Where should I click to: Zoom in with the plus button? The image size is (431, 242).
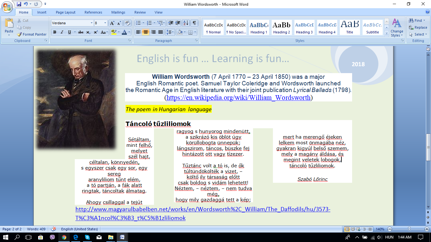(427, 229)
